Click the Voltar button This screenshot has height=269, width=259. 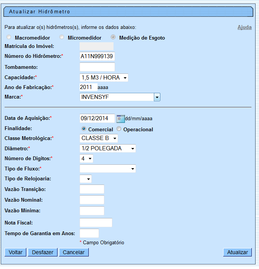(15, 252)
